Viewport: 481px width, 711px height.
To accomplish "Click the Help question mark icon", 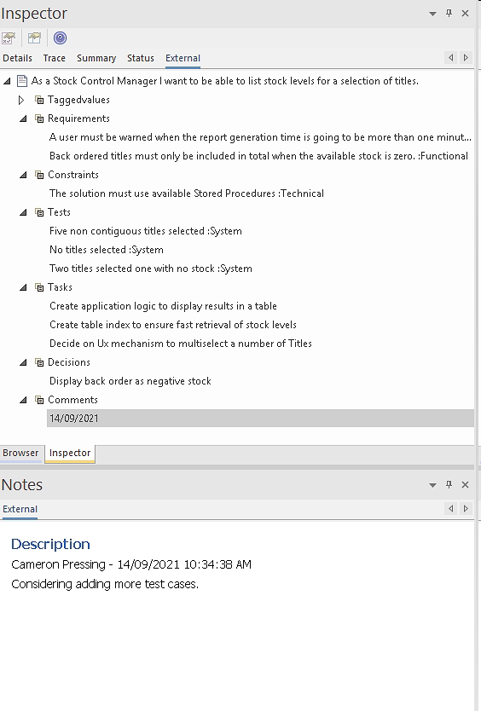I will (60, 38).
